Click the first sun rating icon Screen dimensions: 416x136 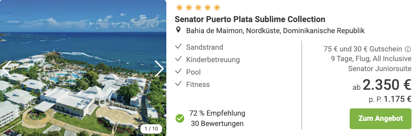pos(179,8)
